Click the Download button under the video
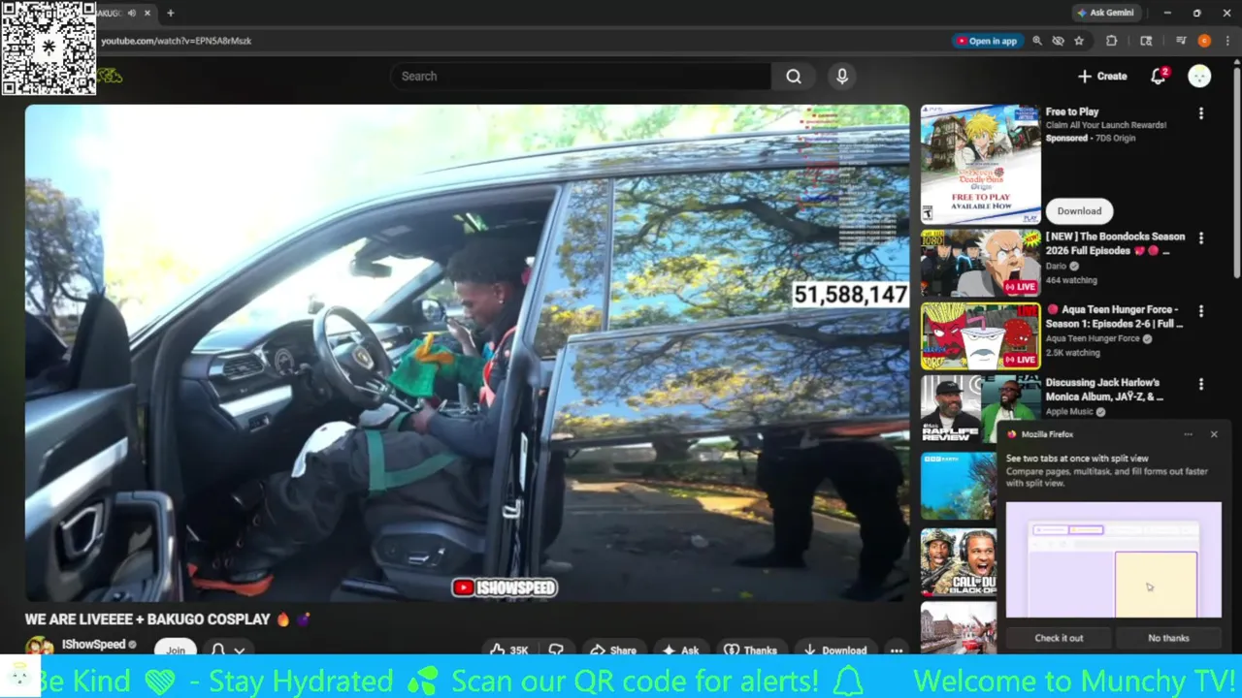1242x698 pixels. [x=834, y=650]
